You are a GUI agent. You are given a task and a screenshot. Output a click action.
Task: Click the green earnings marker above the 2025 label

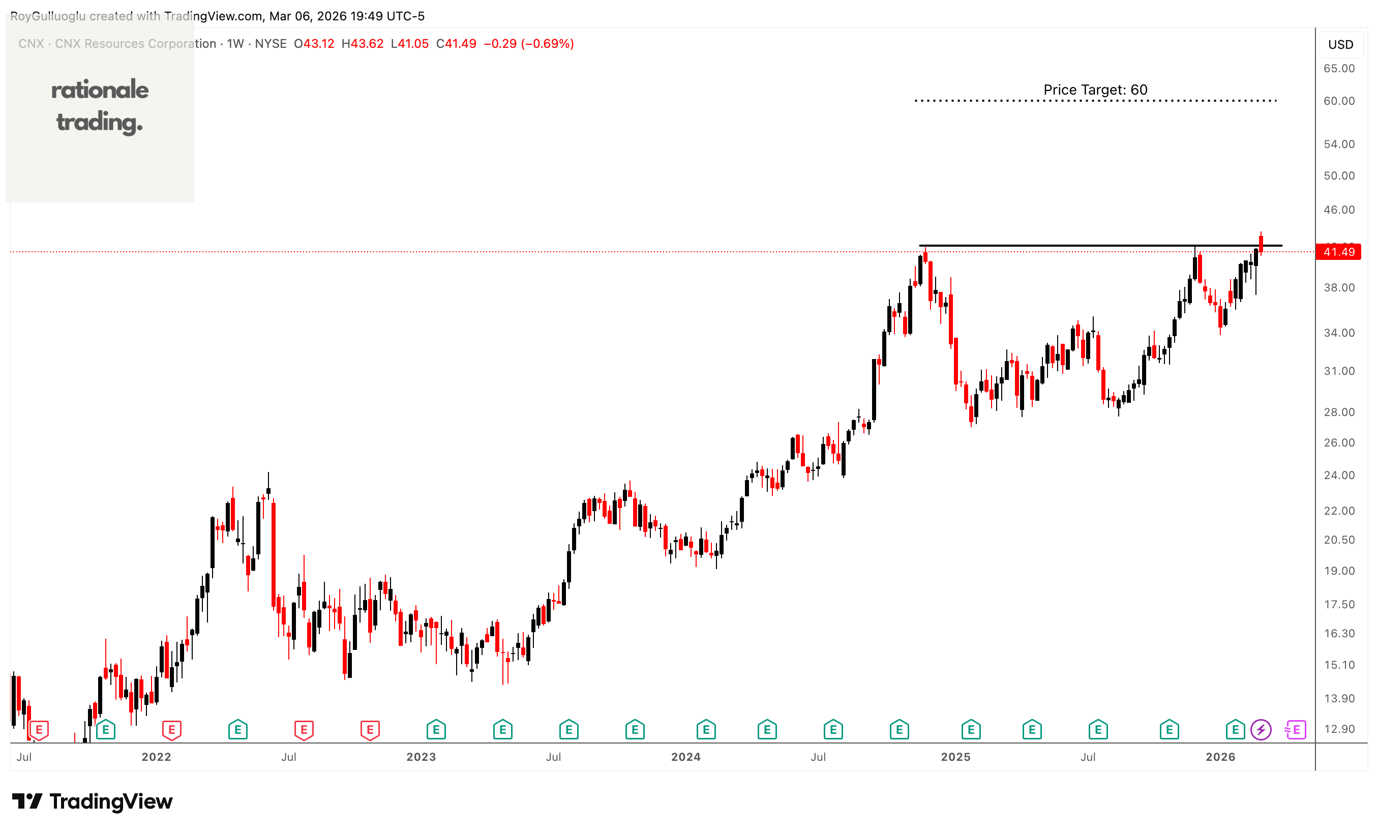click(971, 730)
